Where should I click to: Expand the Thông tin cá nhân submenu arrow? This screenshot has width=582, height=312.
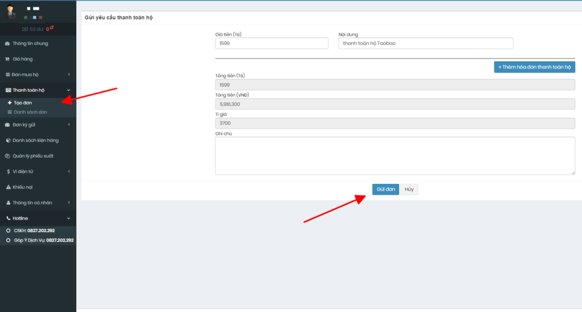tap(69, 203)
